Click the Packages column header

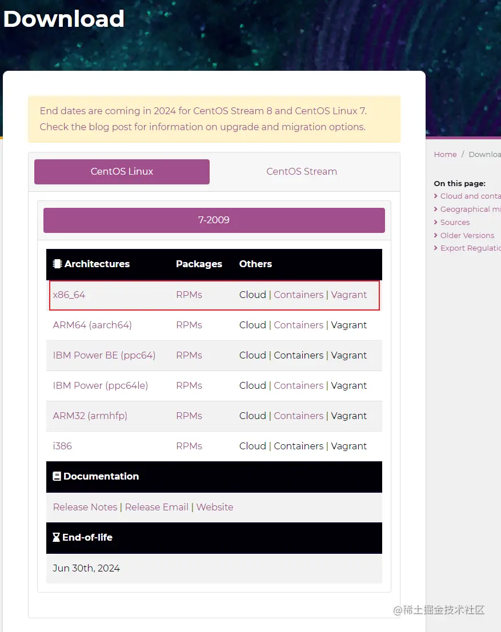(199, 264)
